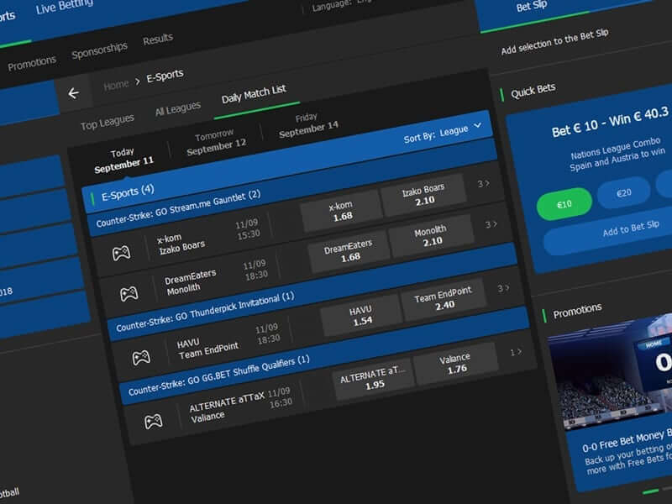Open the Results menu item
This screenshot has height=504, width=672.
[x=158, y=39]
